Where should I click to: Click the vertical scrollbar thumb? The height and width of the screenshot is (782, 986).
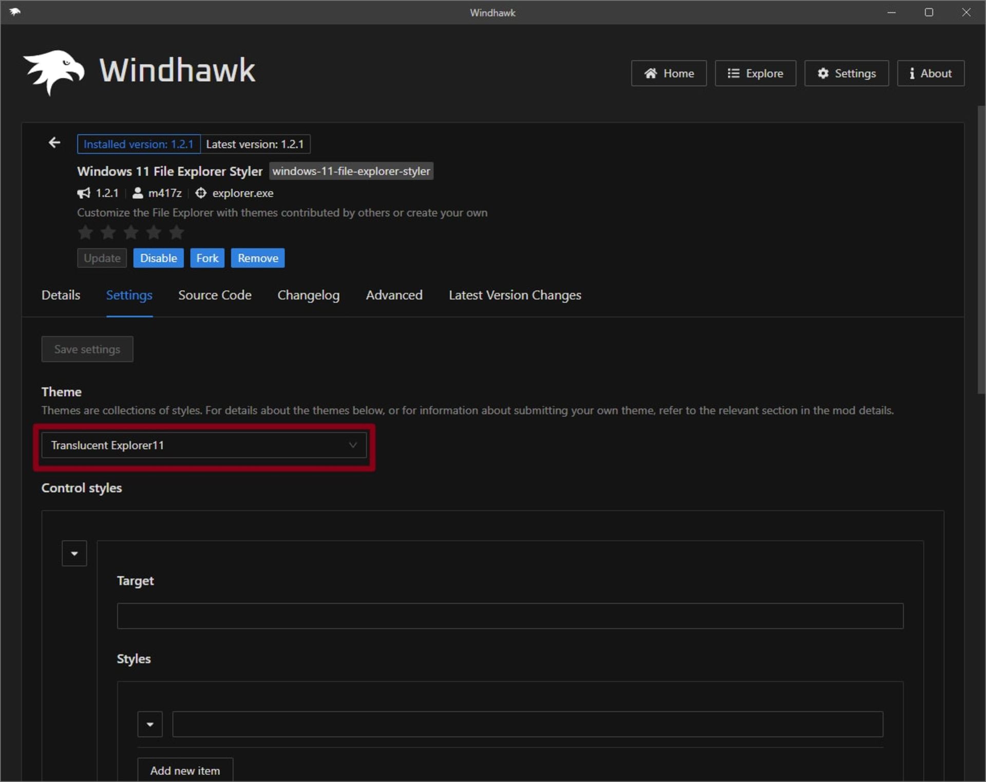[x=981, y=250]
